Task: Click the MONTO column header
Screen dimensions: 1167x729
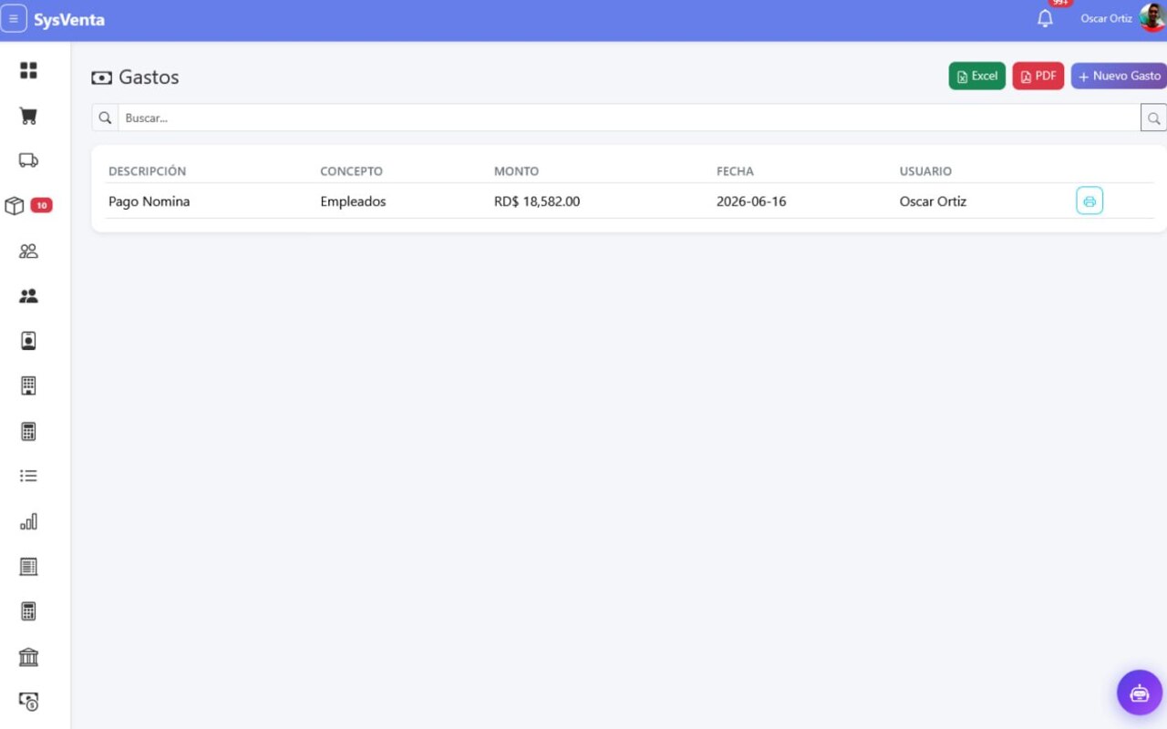Action: [x=516, y=171]
